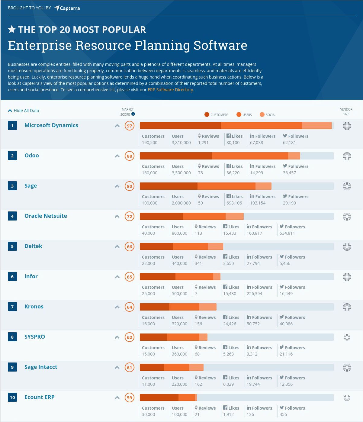Image resolution: width=363 pixels, height=422 pixels.
Task: Collapse SYSPRO data chevron
Action: coord(117,337)
